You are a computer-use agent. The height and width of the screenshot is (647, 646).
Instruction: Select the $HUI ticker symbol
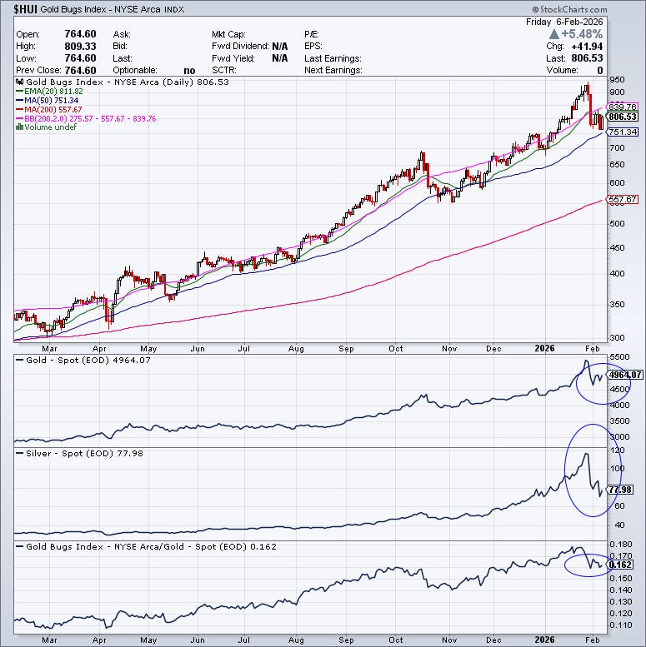pyautogui.click(x=26, y=9)
